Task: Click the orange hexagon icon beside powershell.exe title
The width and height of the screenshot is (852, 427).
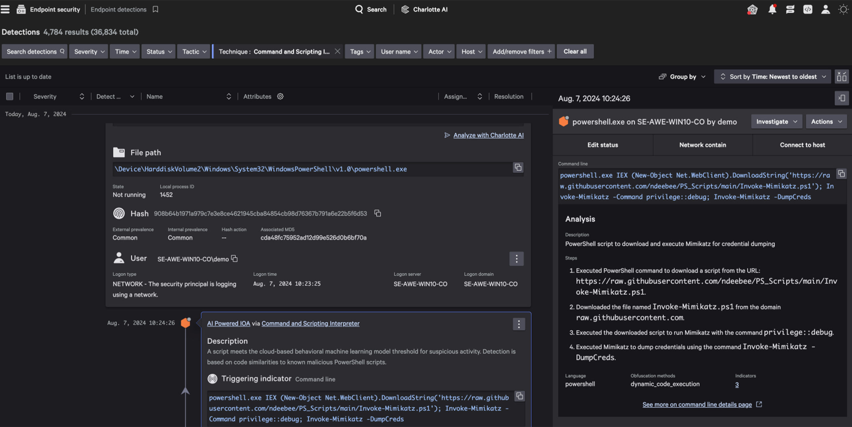Action: (x=563, y=121)
